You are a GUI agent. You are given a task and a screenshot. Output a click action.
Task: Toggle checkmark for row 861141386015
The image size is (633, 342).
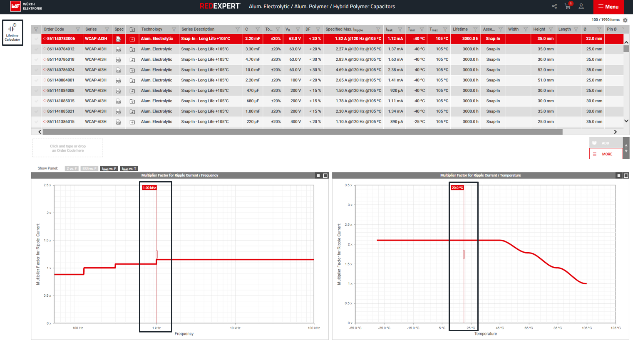coord(36,122)
